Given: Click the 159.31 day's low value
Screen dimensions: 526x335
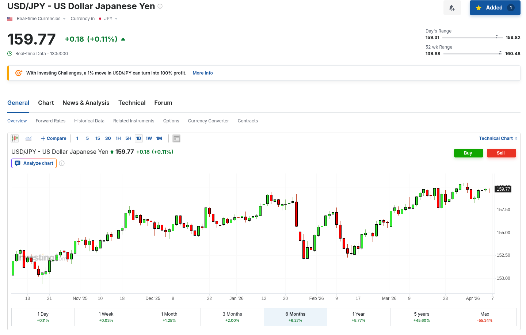Looking at the screenshot, I should pos(432,38).
